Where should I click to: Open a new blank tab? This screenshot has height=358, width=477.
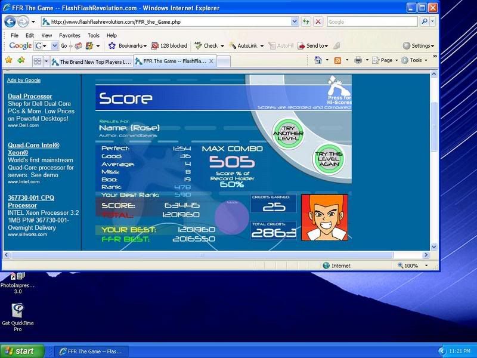click(224, 61)
